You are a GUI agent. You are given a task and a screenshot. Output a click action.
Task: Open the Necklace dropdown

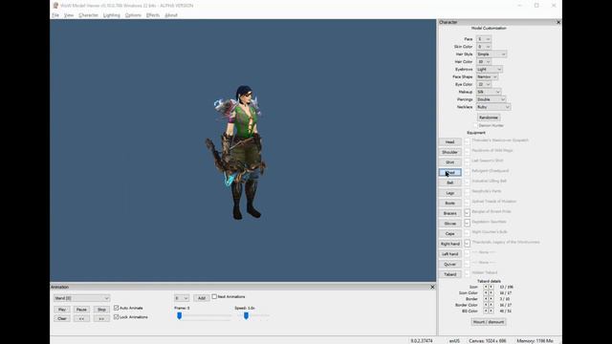tap(493, 107)
